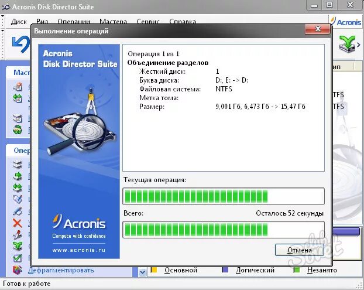Open the Справка menu

coord(183,22)
